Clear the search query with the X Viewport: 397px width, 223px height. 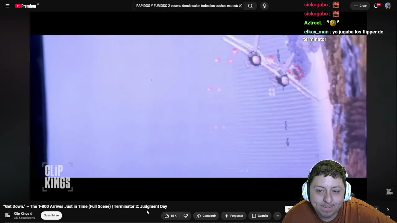tap(240, 6)
